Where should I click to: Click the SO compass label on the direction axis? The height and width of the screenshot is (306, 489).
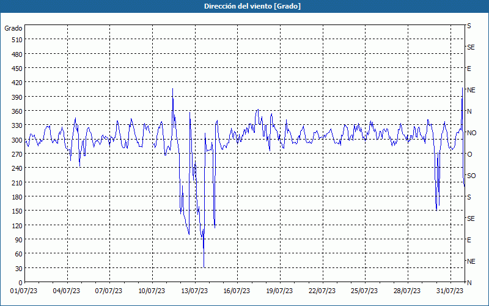471,176
